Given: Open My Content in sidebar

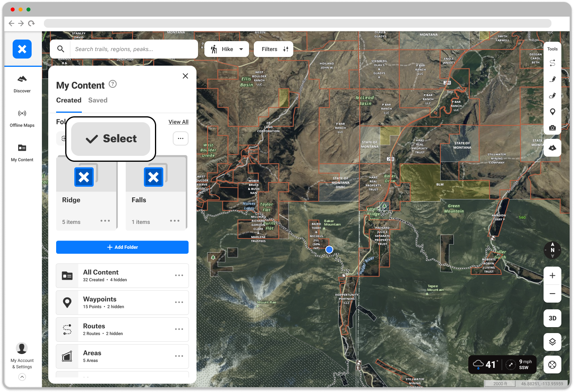Looking at the screenshot, I should pyautogui.click(x=22, y=153).
